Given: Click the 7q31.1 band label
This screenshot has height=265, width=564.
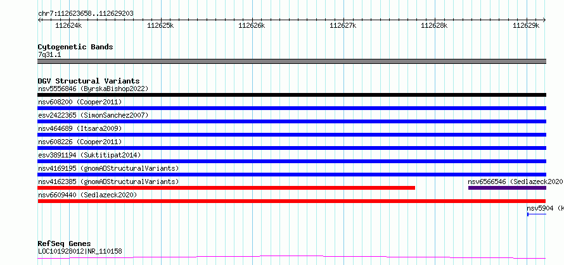Looking at the screenshot, I should [49, 54].
